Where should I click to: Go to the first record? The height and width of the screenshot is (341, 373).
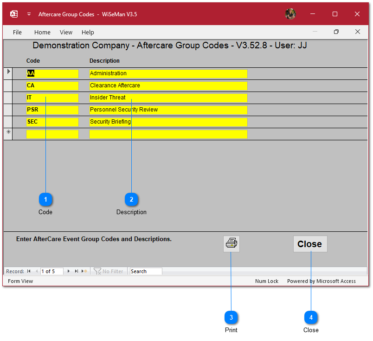(x=29, y=271)
